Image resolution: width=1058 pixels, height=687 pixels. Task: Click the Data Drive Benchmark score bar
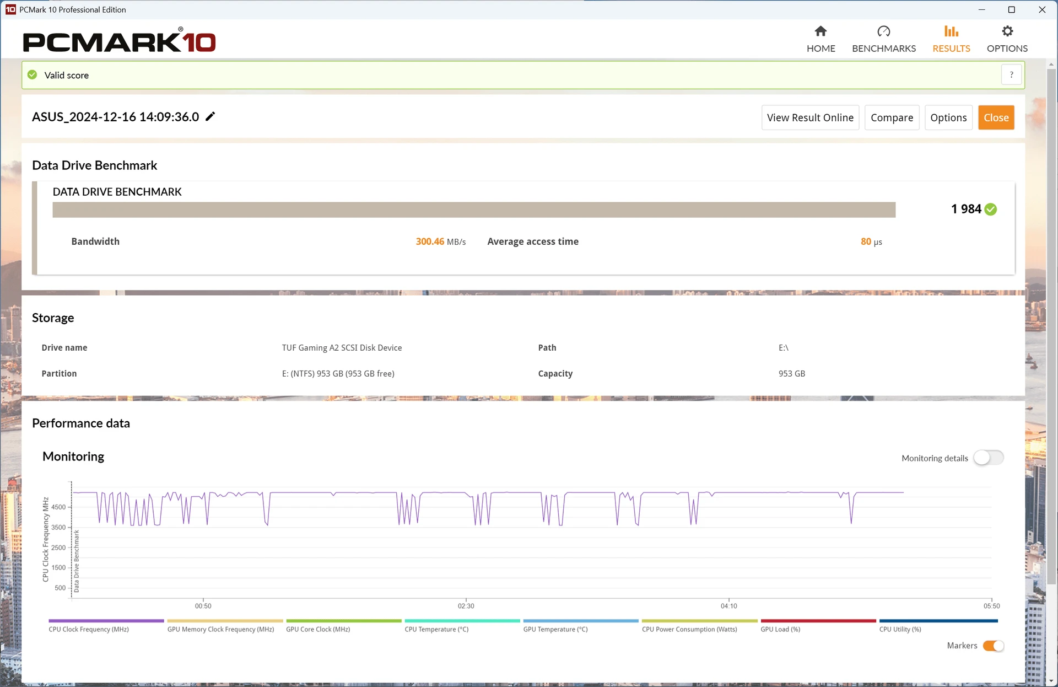(474, 210)
